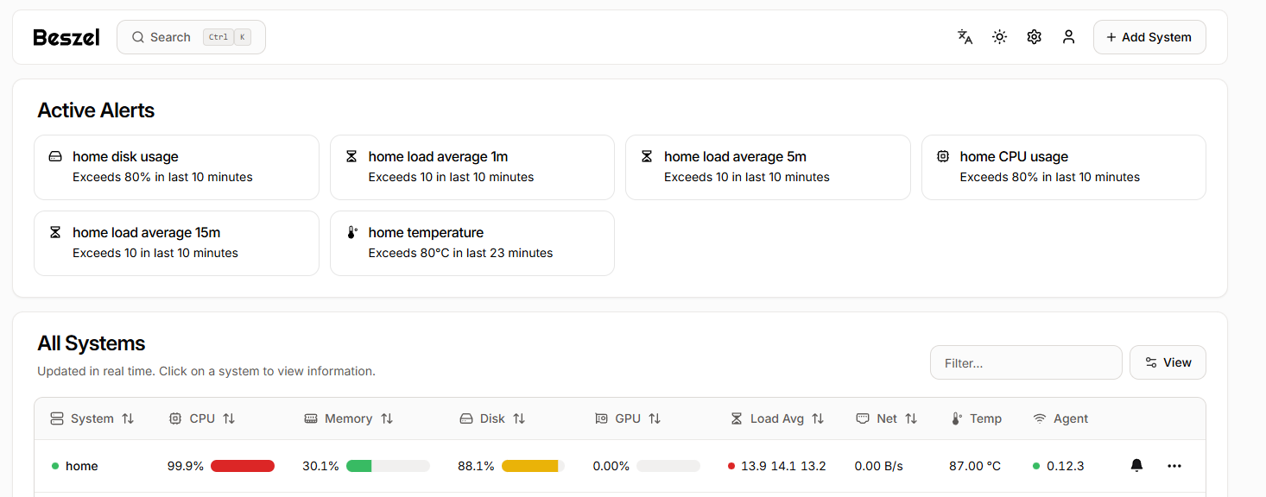The width and height of the screenshot is (1266, 497).
Task: Open the home temperature alert card
Action: [472, 242]
